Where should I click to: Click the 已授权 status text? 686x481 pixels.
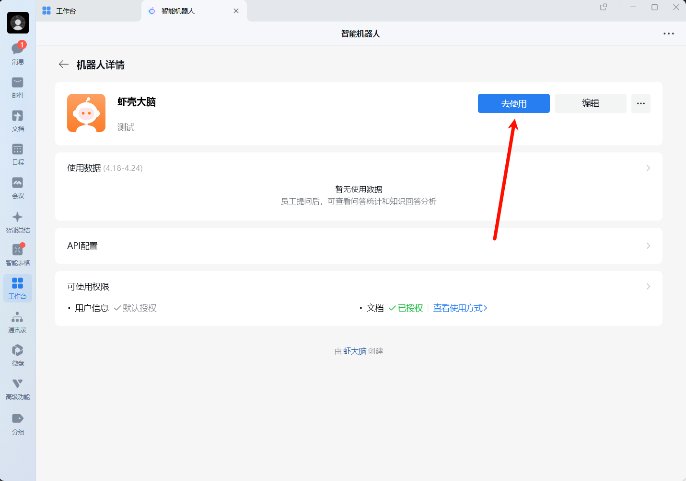click(x=410, y=308)
